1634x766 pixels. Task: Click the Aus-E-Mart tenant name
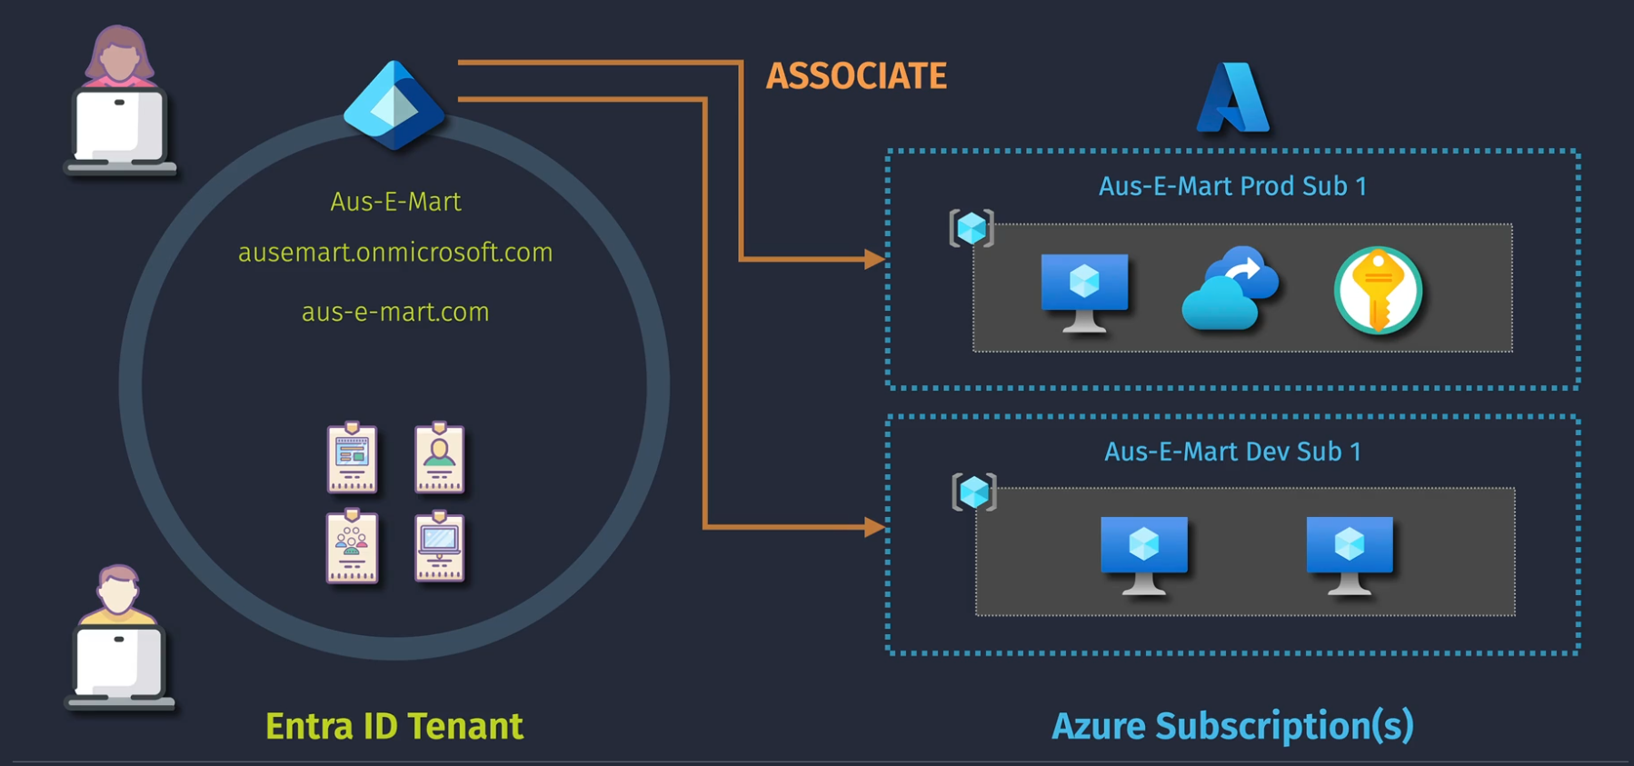click(x=395, y=201)
